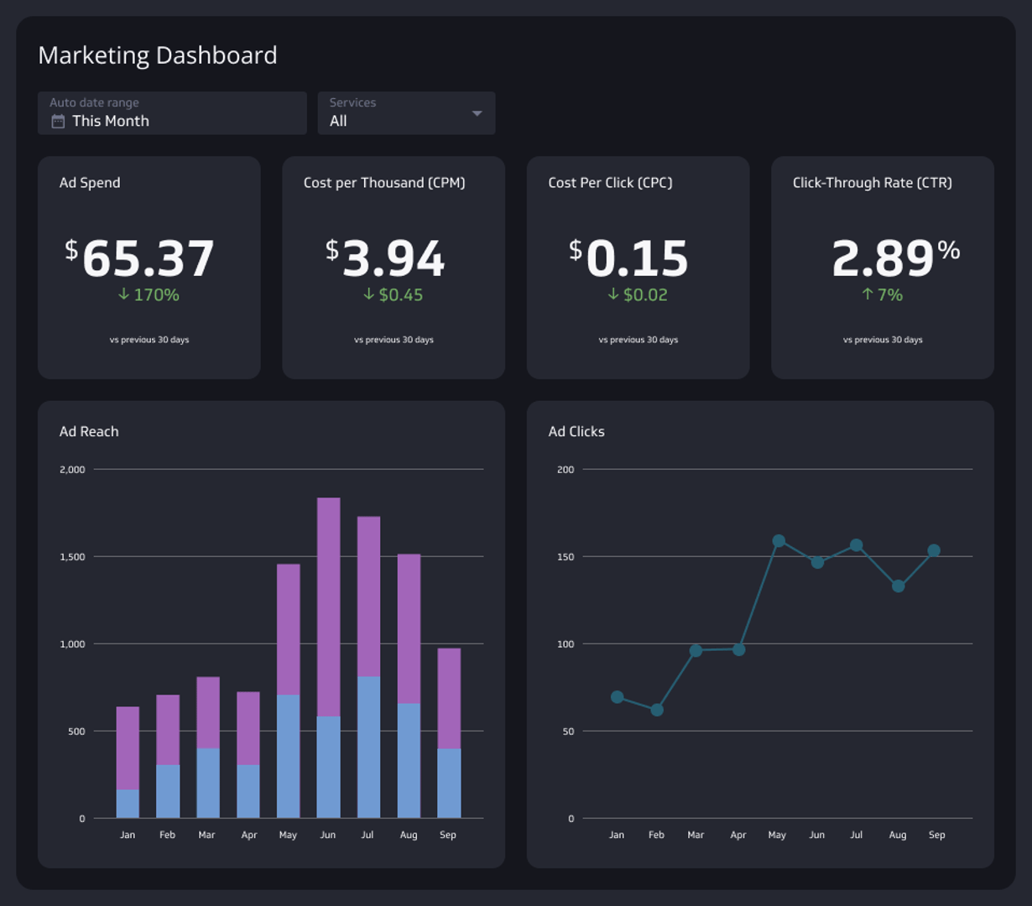Click the vs previous 30 days label on CPC
Screen dimensions: 1032x906
(x=638, y=339)
